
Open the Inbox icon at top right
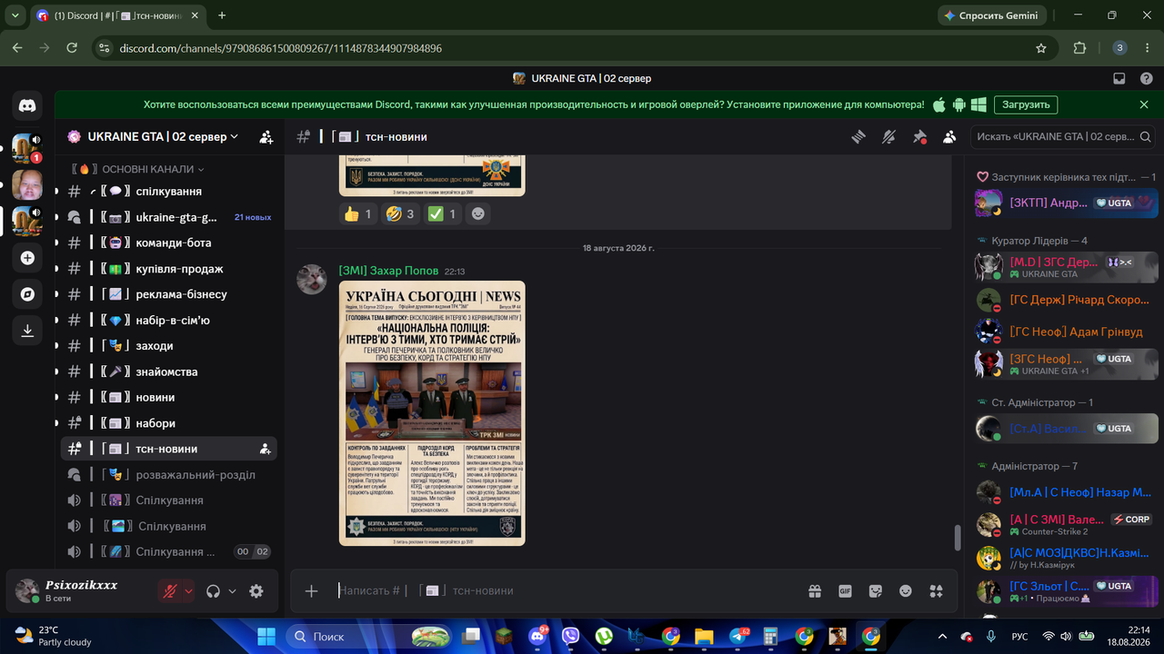pyautogui.click(x=1119, y=78)
